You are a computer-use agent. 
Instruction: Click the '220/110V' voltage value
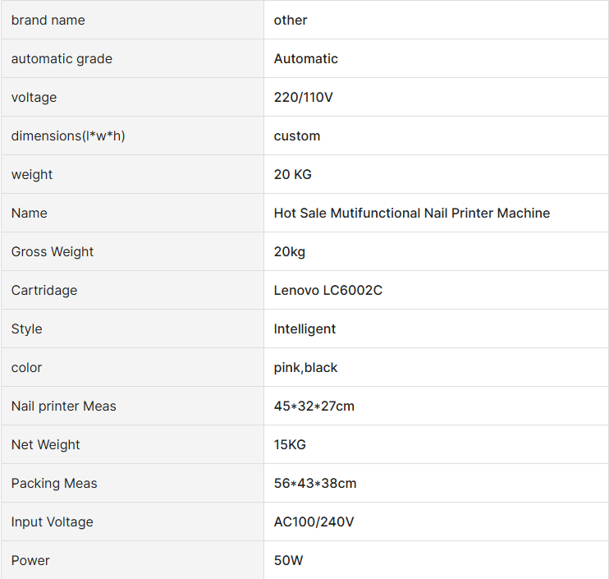click(304, 97)
